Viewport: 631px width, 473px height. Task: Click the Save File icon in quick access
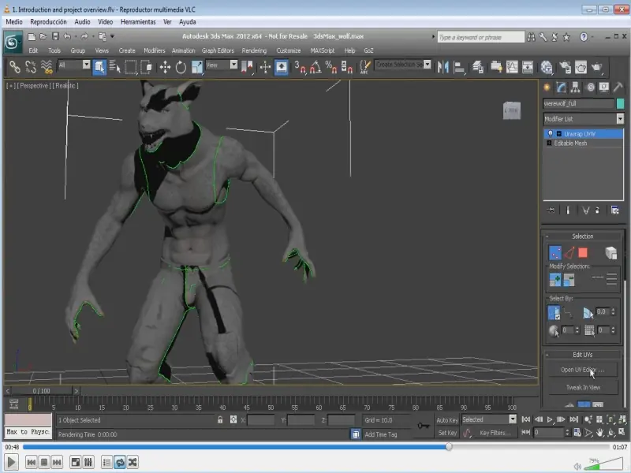tap(55, 36)
